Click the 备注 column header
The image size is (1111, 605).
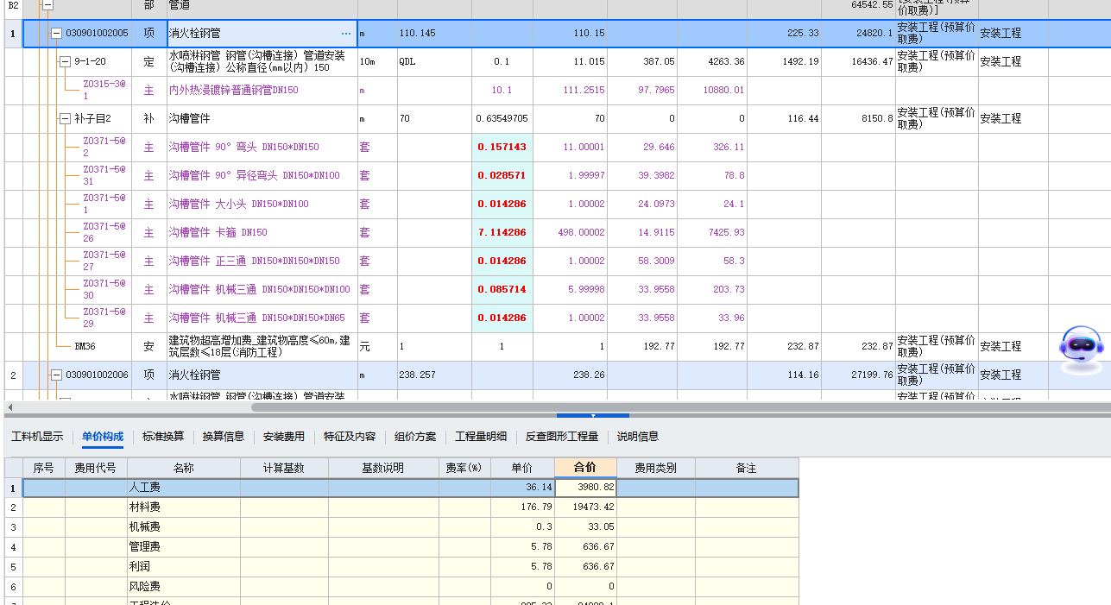(x=747, y=468)
